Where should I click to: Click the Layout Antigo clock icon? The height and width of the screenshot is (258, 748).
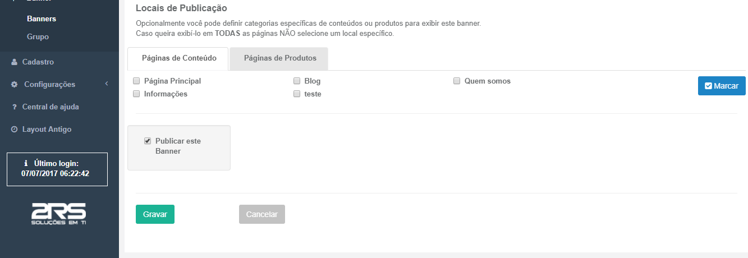(15, 130)
